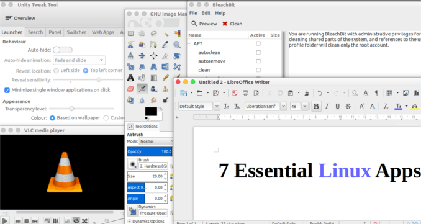The width and height of the screenshot is (421, 224).
Task: Click the Play button in VLC
Action: pos(5,221)
